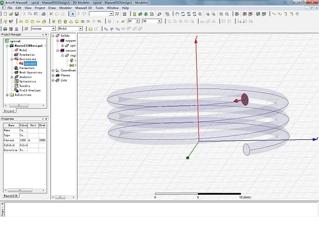This screenshot has width=319, height=225.
Task: Expand the Lists node
Action: (x=53, y=81)
